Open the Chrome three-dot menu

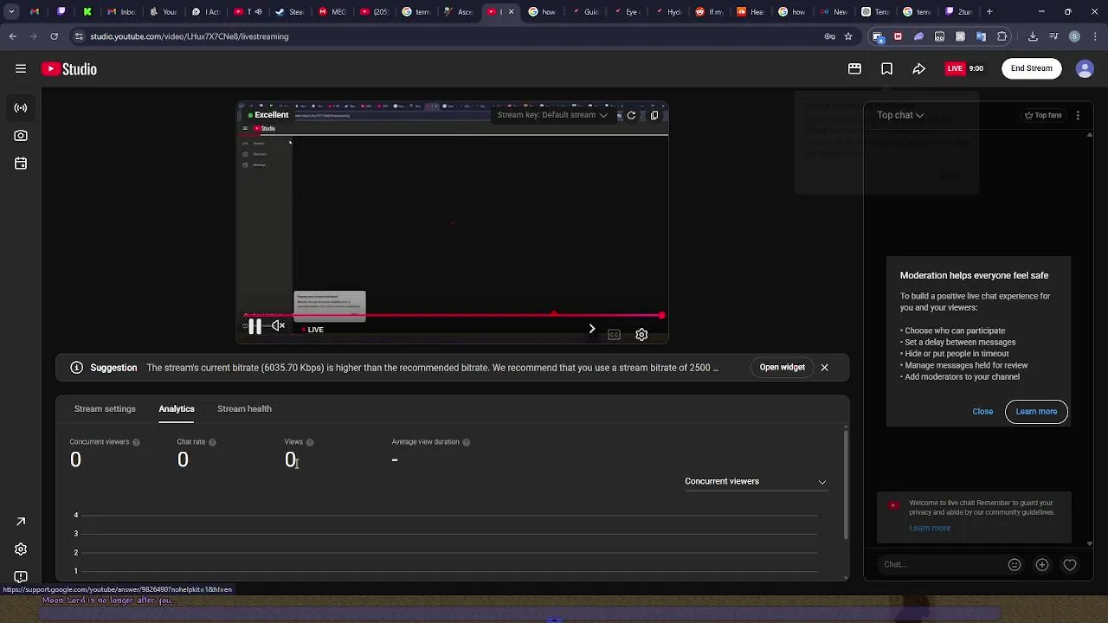coord(1095,36)
